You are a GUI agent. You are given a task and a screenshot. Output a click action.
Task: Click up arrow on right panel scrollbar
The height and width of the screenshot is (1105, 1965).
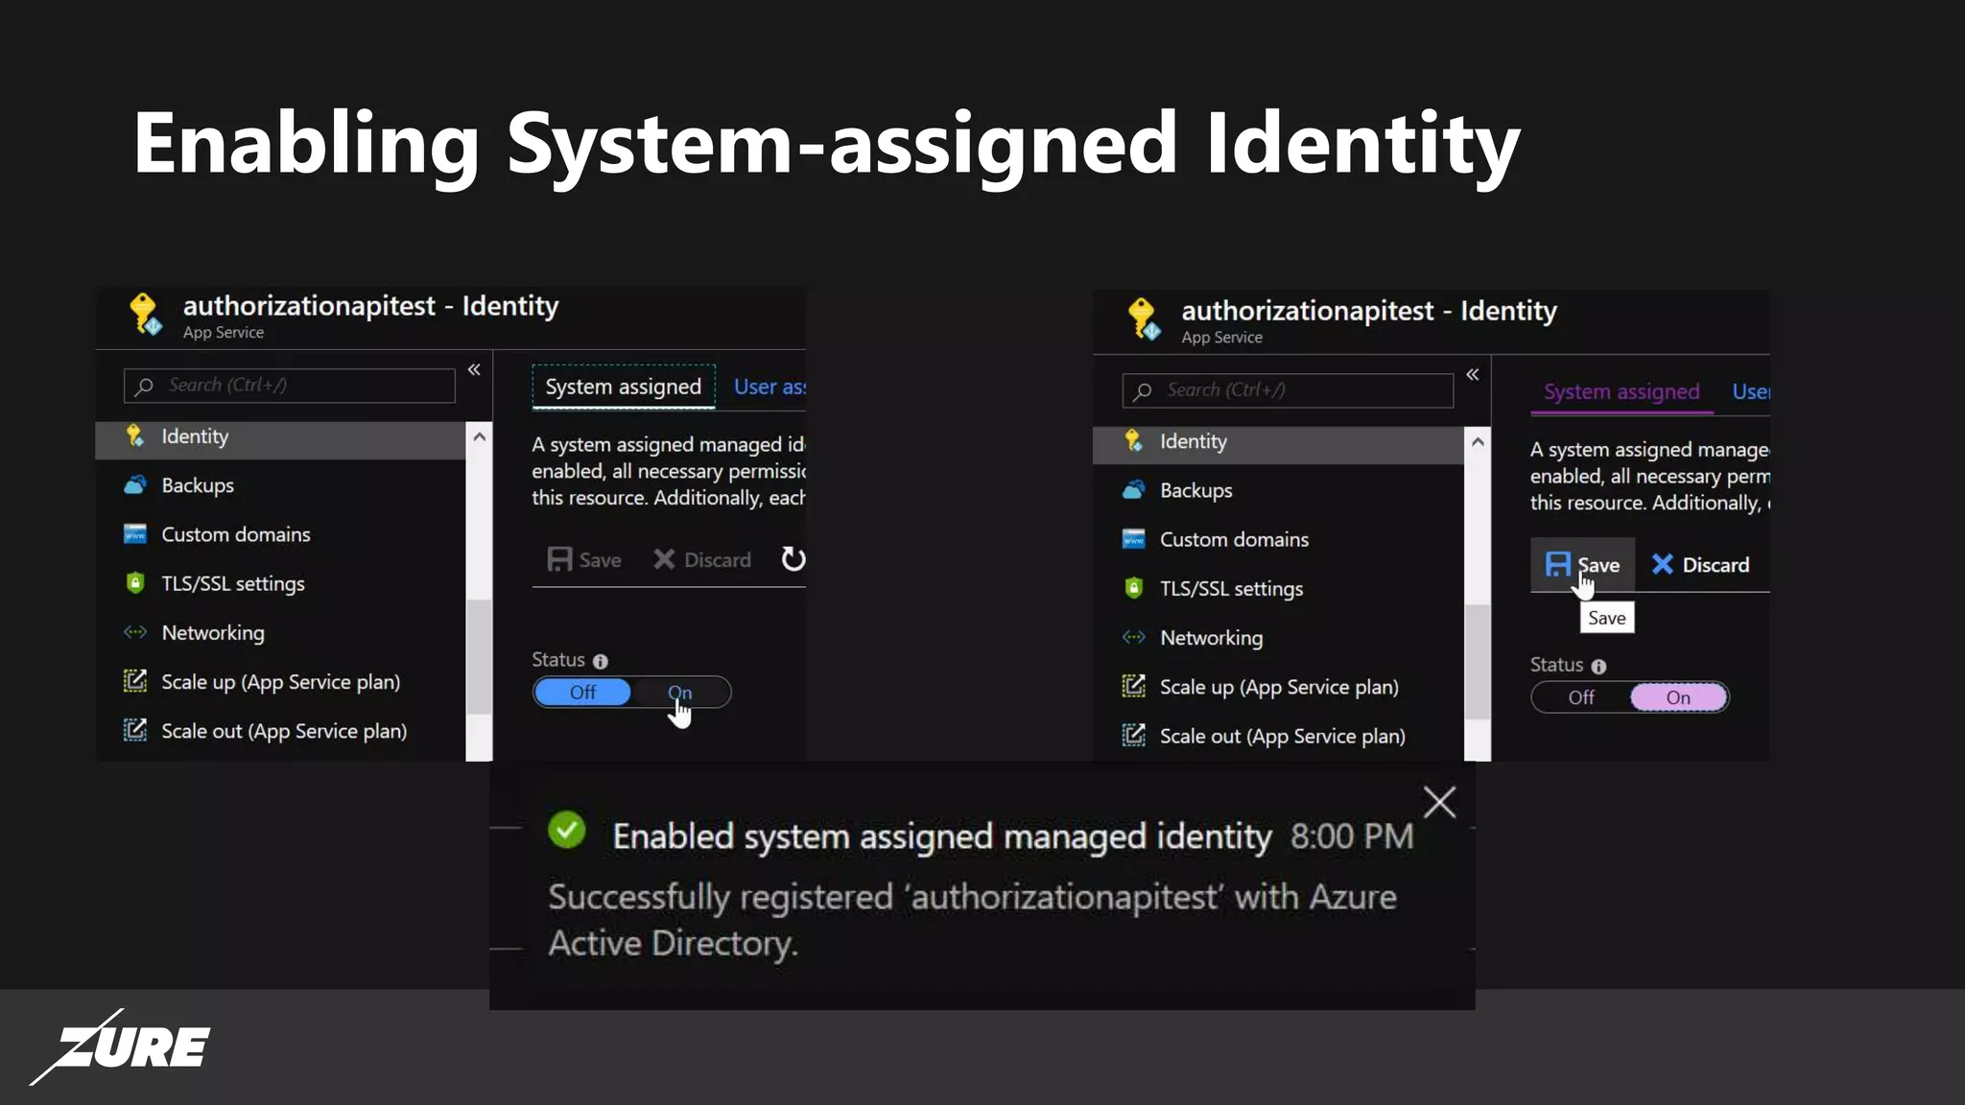tap(1478, 441)
